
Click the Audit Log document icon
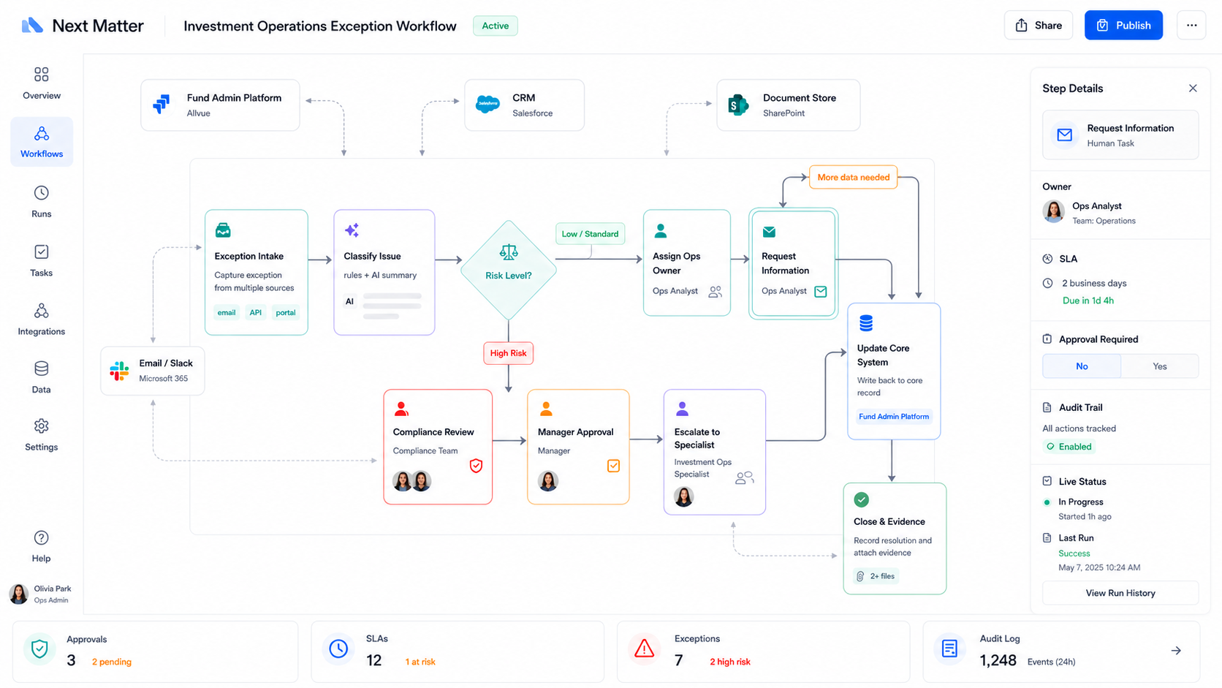[949, 649]
